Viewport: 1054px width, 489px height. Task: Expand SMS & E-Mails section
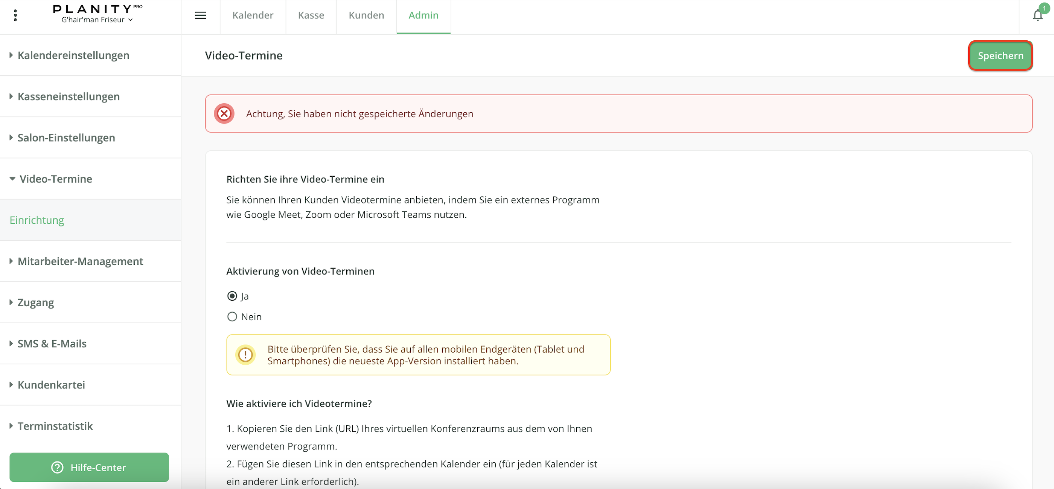[x=52, y=344]
